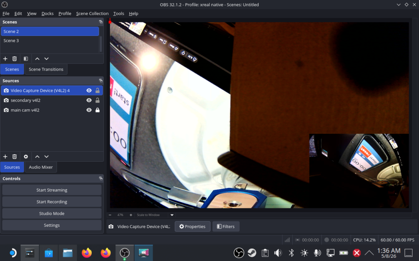
Task: Open OBS Settings button
Action: [52, 225]
